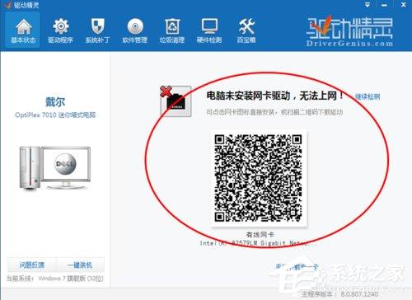Click the 当前系统 Windows 7 旗舰版 text
This screenshot has height=300, width=412.
pyautogui.click(x=54, y=279)
